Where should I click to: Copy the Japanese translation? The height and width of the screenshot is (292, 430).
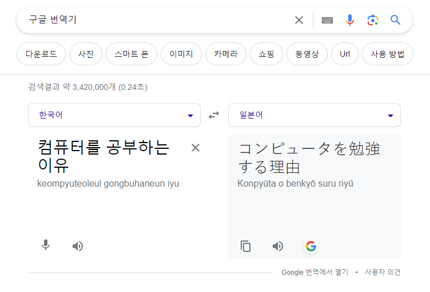[x=245, y=246]
